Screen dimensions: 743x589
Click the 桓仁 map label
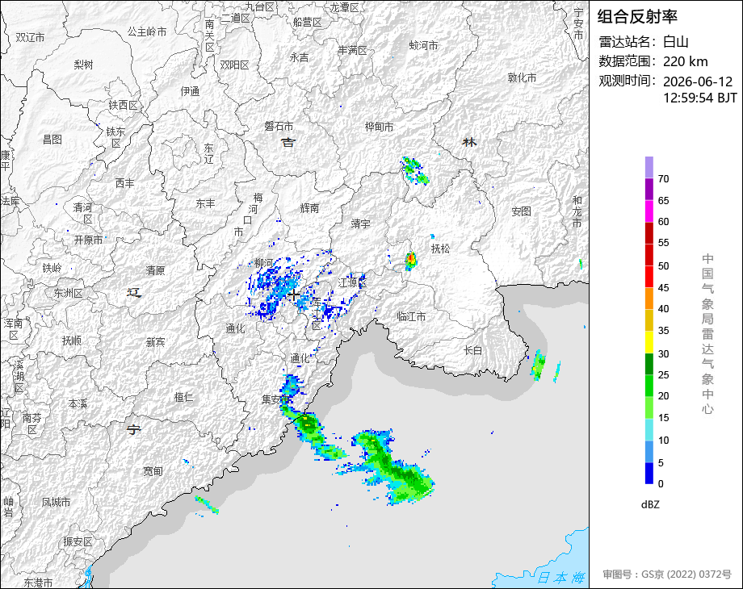coord(183,397)
